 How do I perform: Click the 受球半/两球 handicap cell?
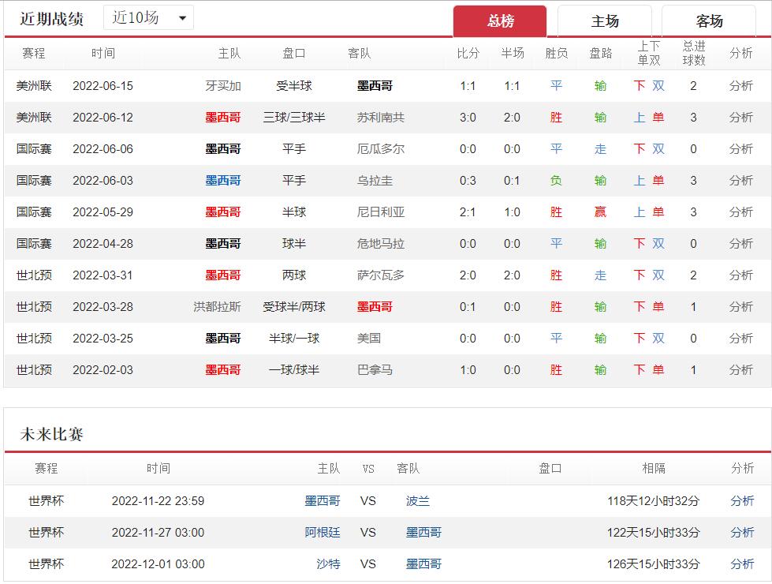[294, 306]
